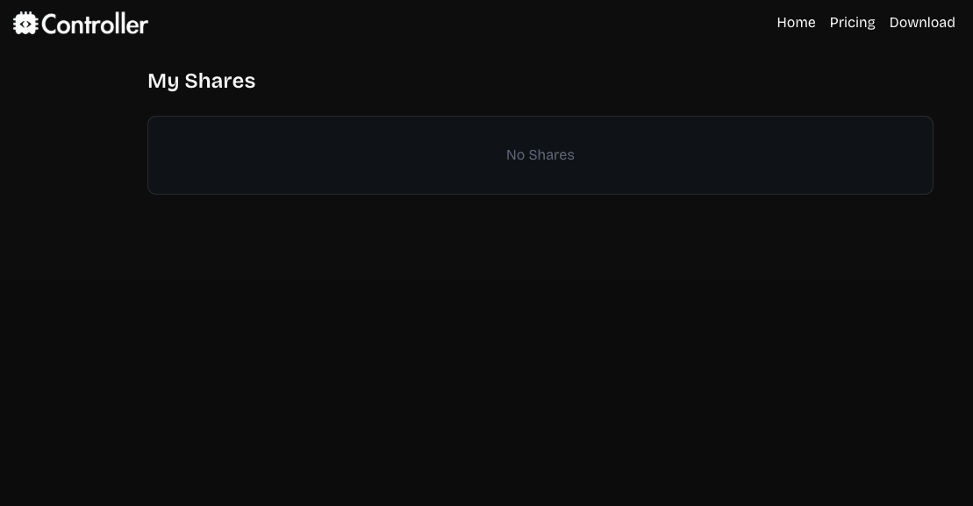Navigate Home from the top bar
The height and width of the screenshot is (506, 973).
click(796, 23)
